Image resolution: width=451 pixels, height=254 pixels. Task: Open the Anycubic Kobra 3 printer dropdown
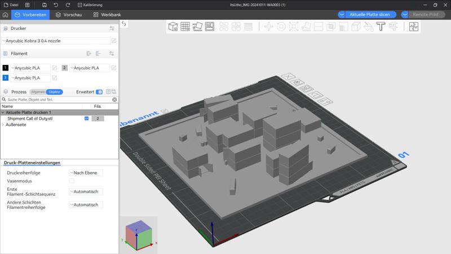pos(56,41)
